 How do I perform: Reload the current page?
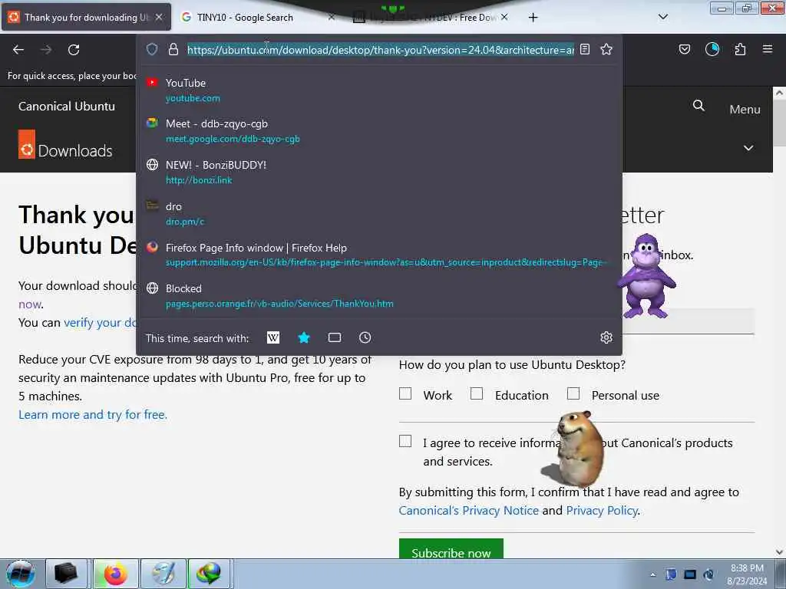(x=74, y=50)
